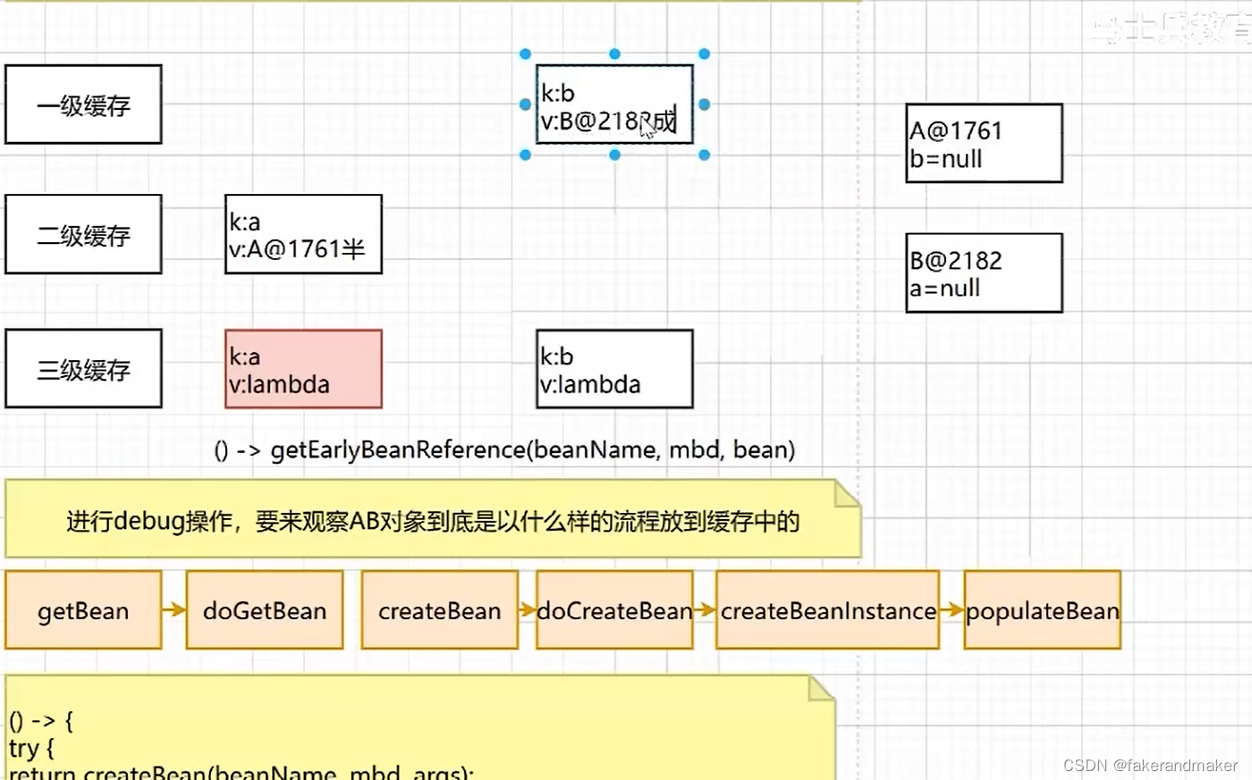Select the createBeanInstance step box

[x=828, y=610]
